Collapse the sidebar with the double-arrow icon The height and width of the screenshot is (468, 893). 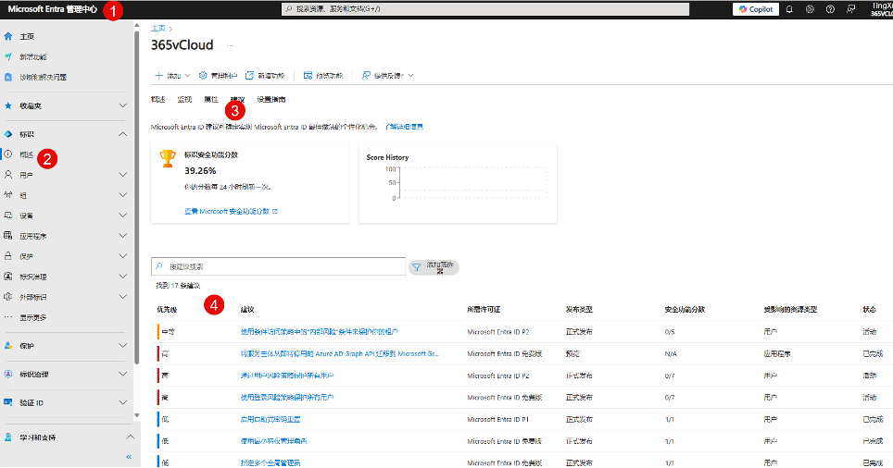129,457
